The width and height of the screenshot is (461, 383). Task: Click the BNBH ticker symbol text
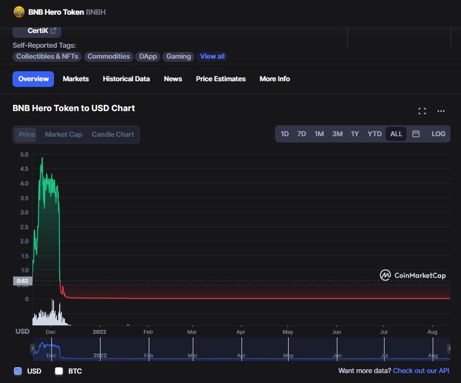[96, 12]
